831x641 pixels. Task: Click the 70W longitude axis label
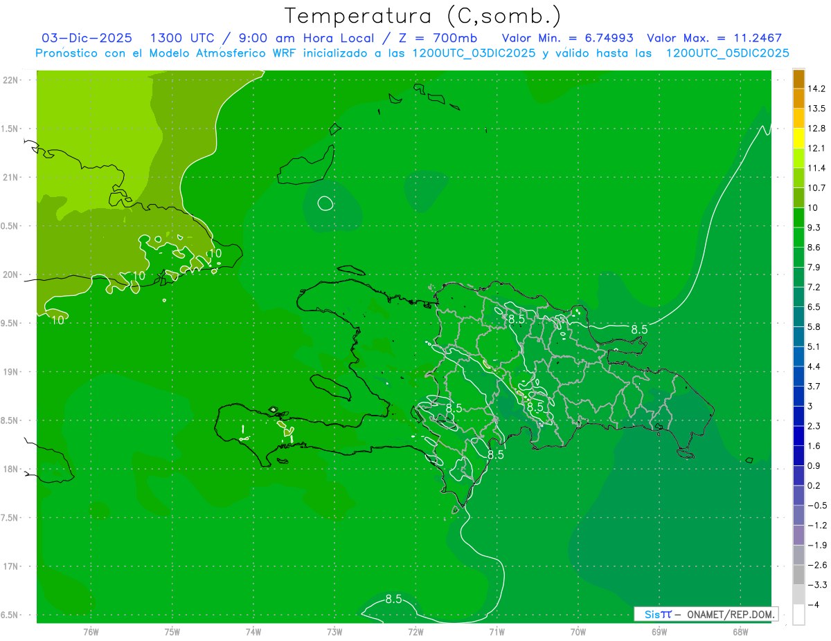(x=578, y=631)
